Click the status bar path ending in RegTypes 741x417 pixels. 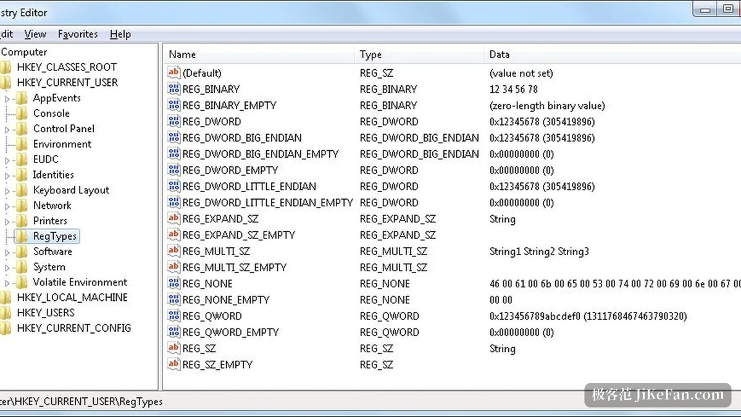coord(82,402)
